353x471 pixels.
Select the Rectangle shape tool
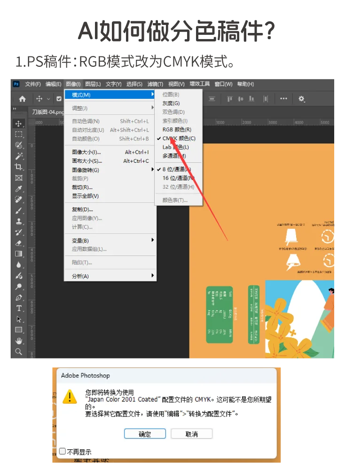click(19, 330)
